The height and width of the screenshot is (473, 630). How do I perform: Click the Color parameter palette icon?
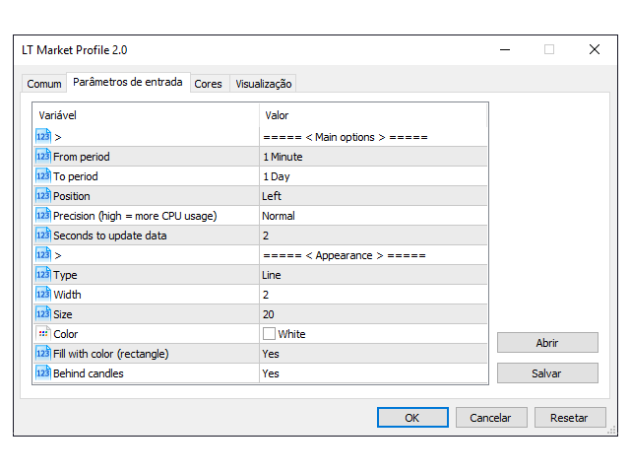(42, 334)
